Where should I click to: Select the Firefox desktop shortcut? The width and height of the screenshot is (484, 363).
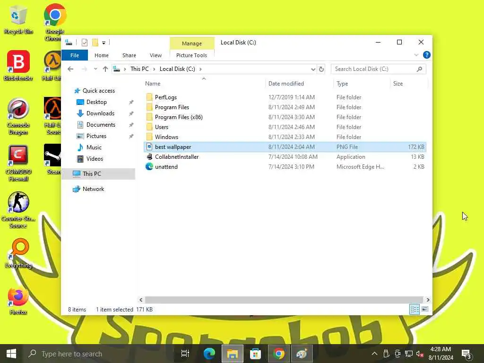pyautogui.click(x=18, y=301)
